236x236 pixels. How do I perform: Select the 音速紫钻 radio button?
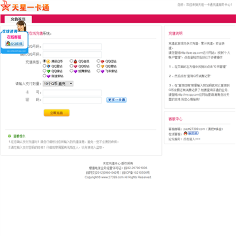click(x=45, y=76)
